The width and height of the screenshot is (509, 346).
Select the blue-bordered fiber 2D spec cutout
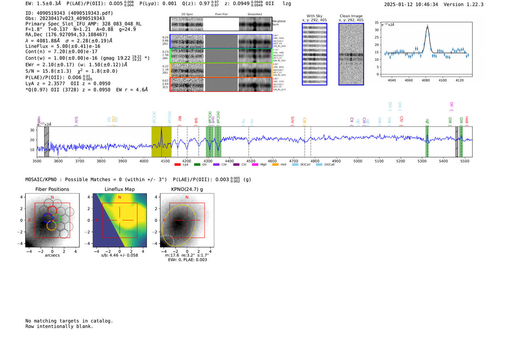coord(187,41)
